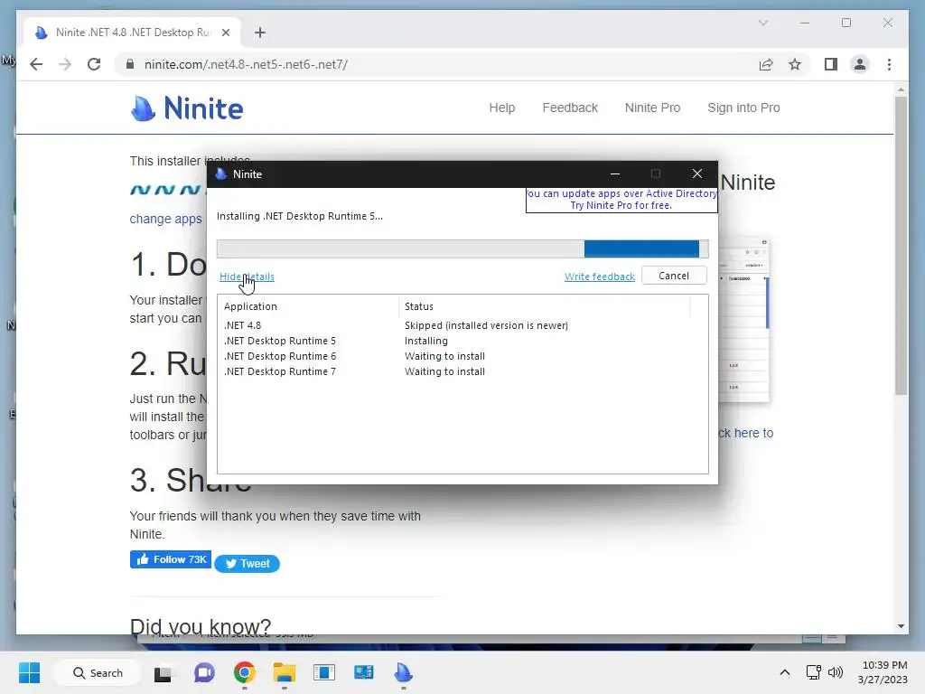Screen dimensions: 925x694
Task: Click the scroll-down arrow on the page scrollbar
Action: point(901,626)
